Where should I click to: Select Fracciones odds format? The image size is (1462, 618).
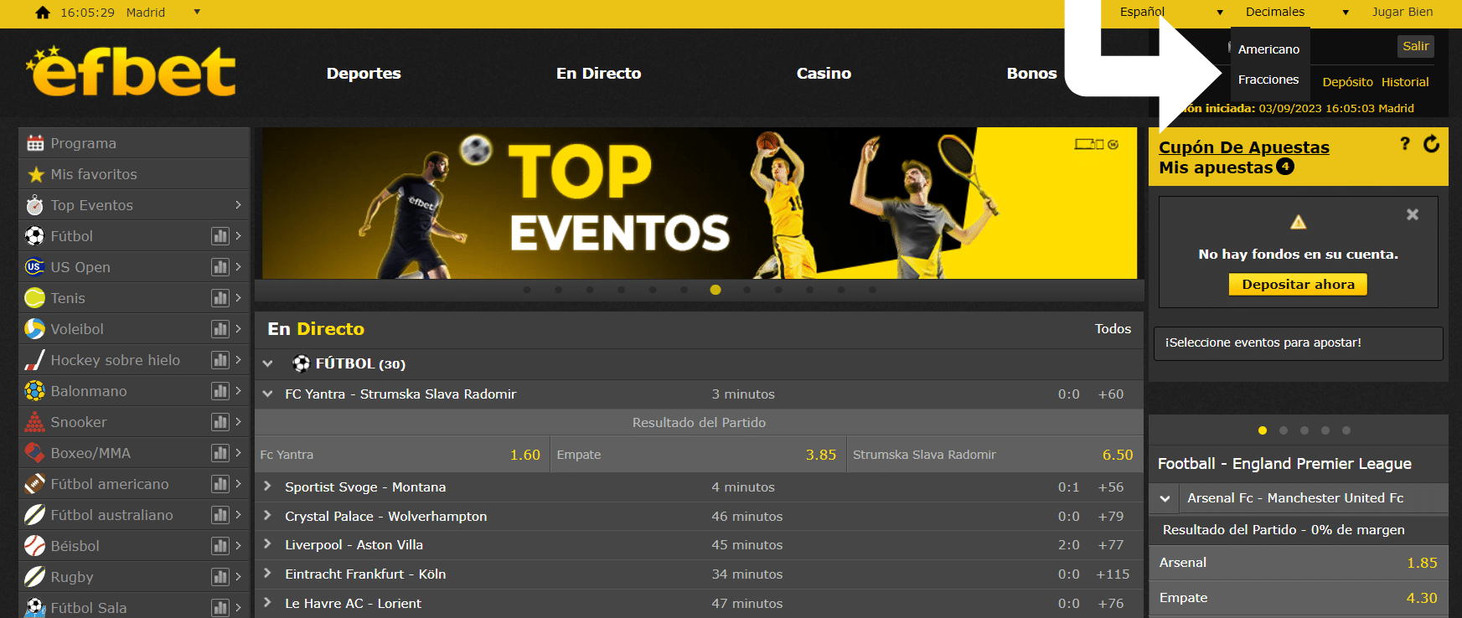coord(1268,80)
